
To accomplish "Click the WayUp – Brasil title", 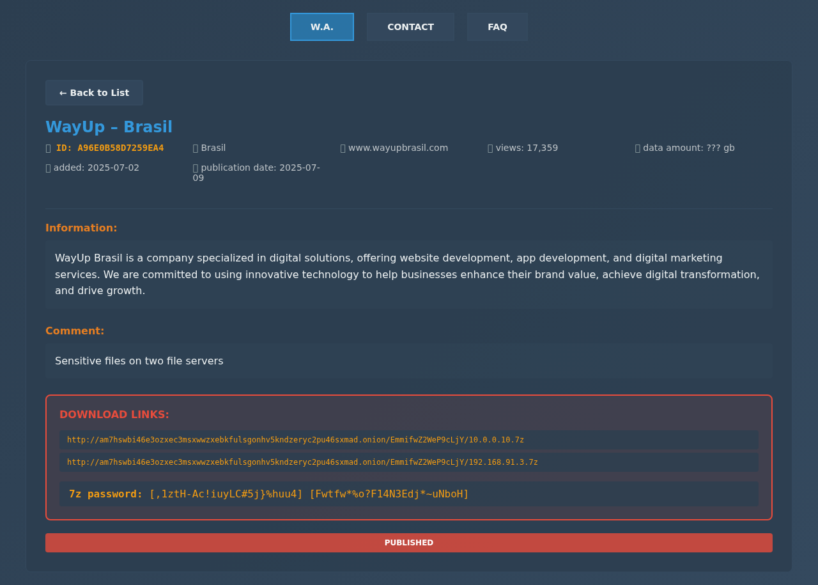I will [x=109, y=127].
